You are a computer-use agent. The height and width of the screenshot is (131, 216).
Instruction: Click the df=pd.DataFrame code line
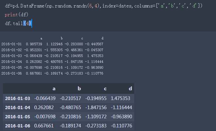pyautogui.click(x=104, y=6)
